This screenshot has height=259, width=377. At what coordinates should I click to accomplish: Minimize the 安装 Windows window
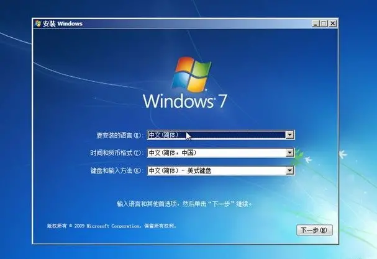point(316,24)
